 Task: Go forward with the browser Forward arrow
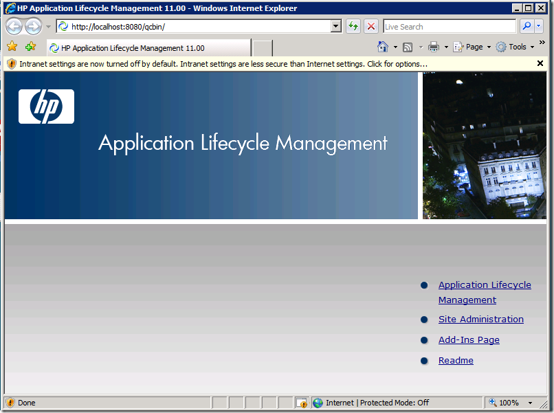[34, 27]
